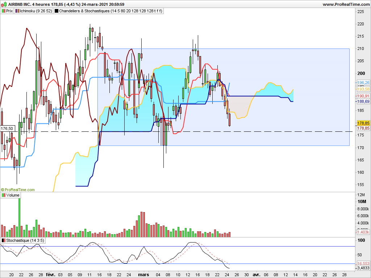Click the 215 level on price axis
The width and height of the screenshot is (371, 278).
[360, 37]
